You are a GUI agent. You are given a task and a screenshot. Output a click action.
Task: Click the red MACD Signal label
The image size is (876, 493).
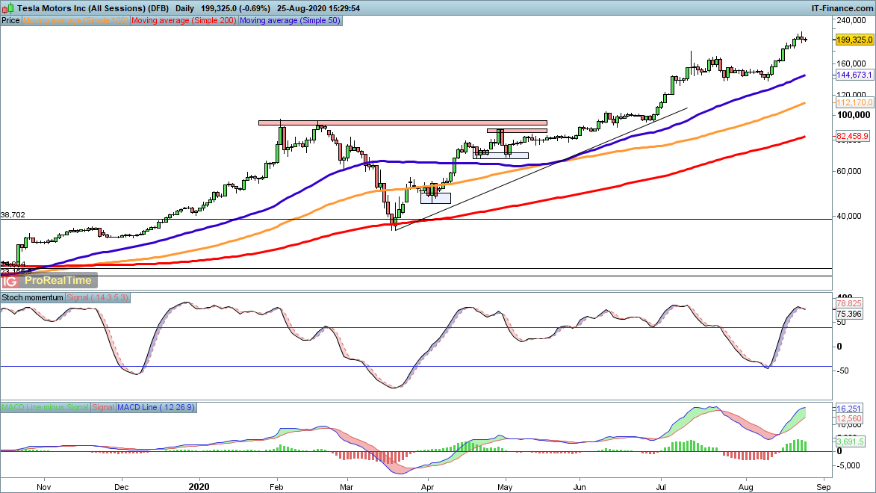pyautogui.click(x=103, y=407)
